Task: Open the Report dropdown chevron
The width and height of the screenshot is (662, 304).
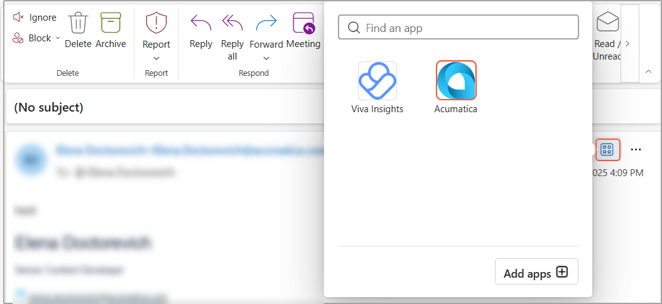Action: (x=156, y=58)
